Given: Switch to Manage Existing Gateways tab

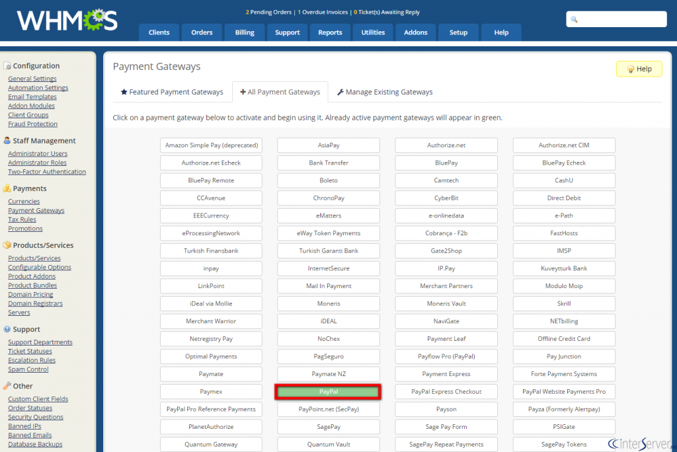Looking at the screenshot, I should click(385, 92).
